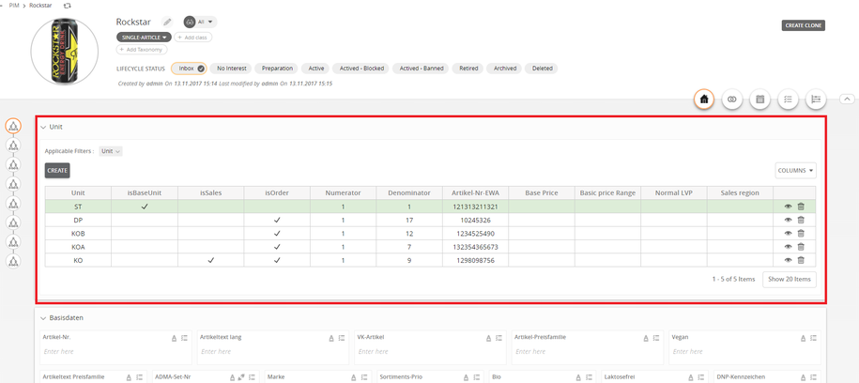859x383 pixels.
Task: Set lifecycle status to Deleted
Action: [542, 69]
